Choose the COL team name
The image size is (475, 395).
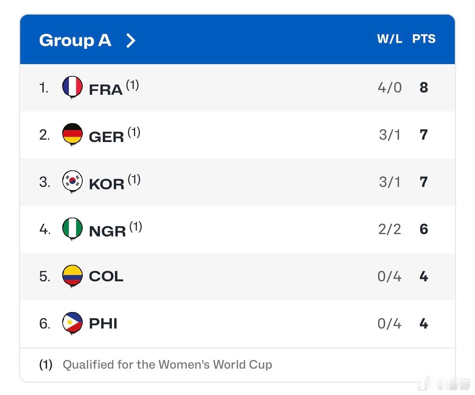(x=106, y=276)
